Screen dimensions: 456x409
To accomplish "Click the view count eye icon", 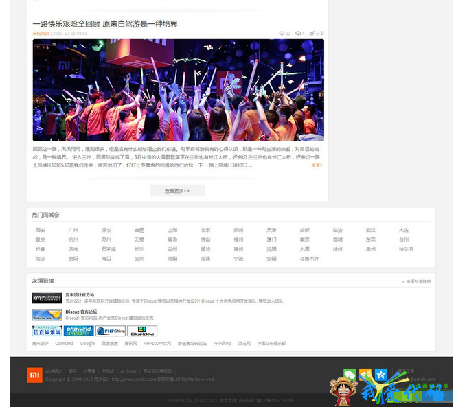I will pyautogui.click(x=282, y=34).
